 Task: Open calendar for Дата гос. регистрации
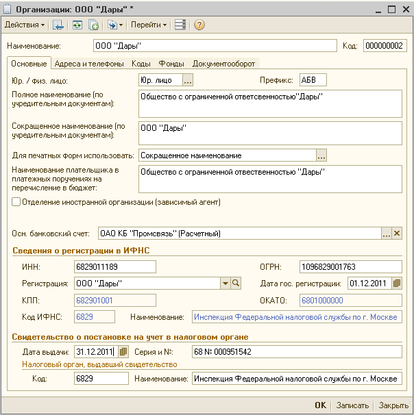(x=397, y=284)
